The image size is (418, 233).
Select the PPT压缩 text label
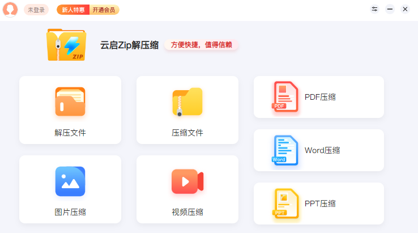(x=320, y=204)
